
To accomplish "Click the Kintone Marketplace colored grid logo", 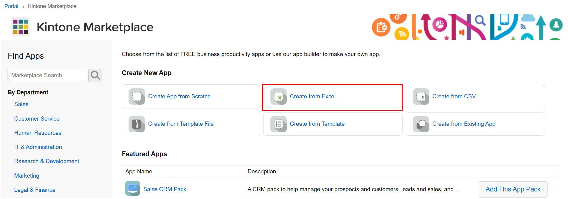I will (x=21, y=27).
